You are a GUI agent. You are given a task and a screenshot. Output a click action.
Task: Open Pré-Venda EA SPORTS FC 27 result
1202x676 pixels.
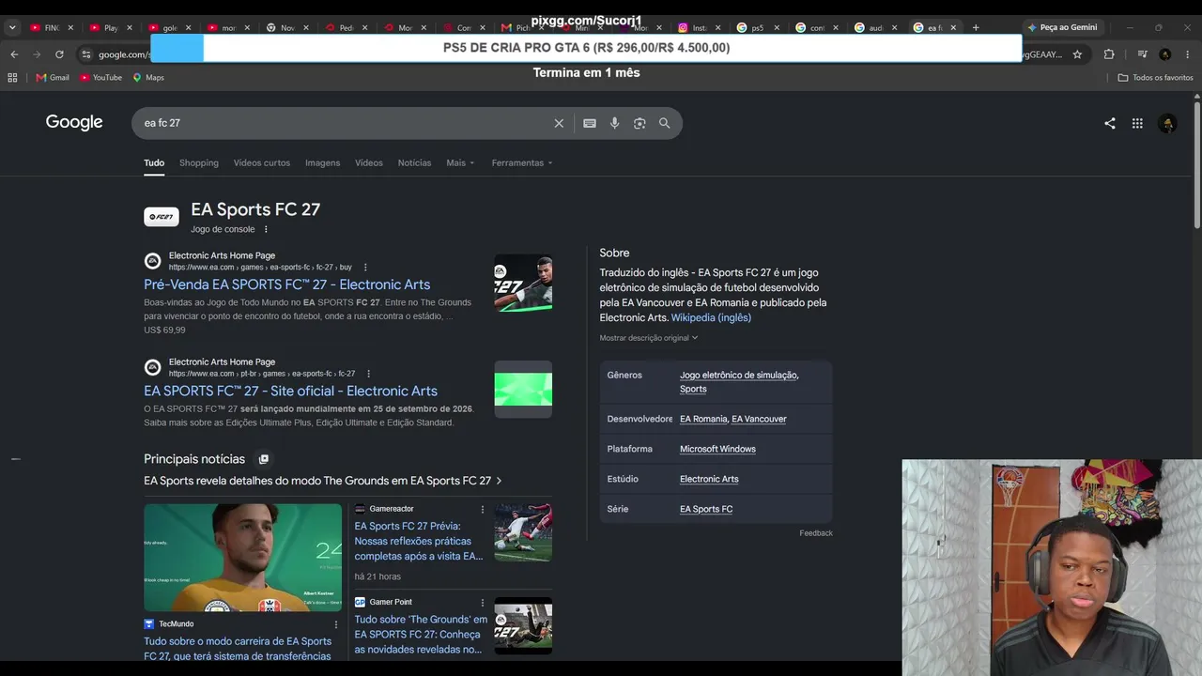click(x=286, y=284)
